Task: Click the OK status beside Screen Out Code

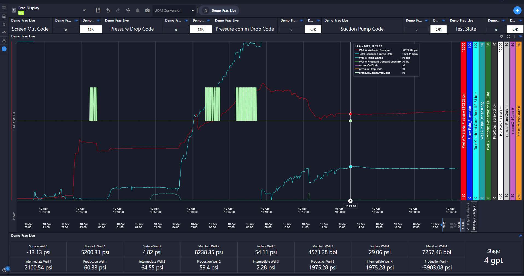Action: tap(91, 29)
